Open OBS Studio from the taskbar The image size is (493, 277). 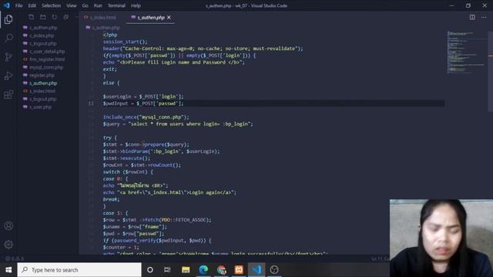coord(274,270)
